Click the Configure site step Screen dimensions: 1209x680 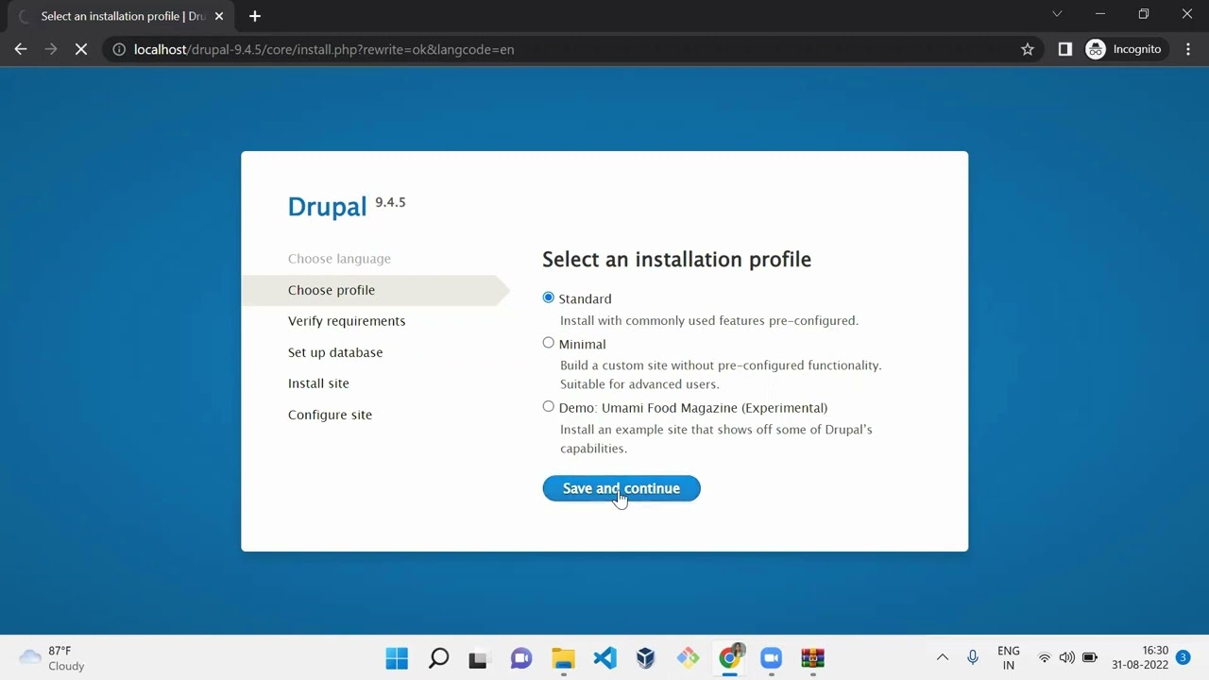330,415
